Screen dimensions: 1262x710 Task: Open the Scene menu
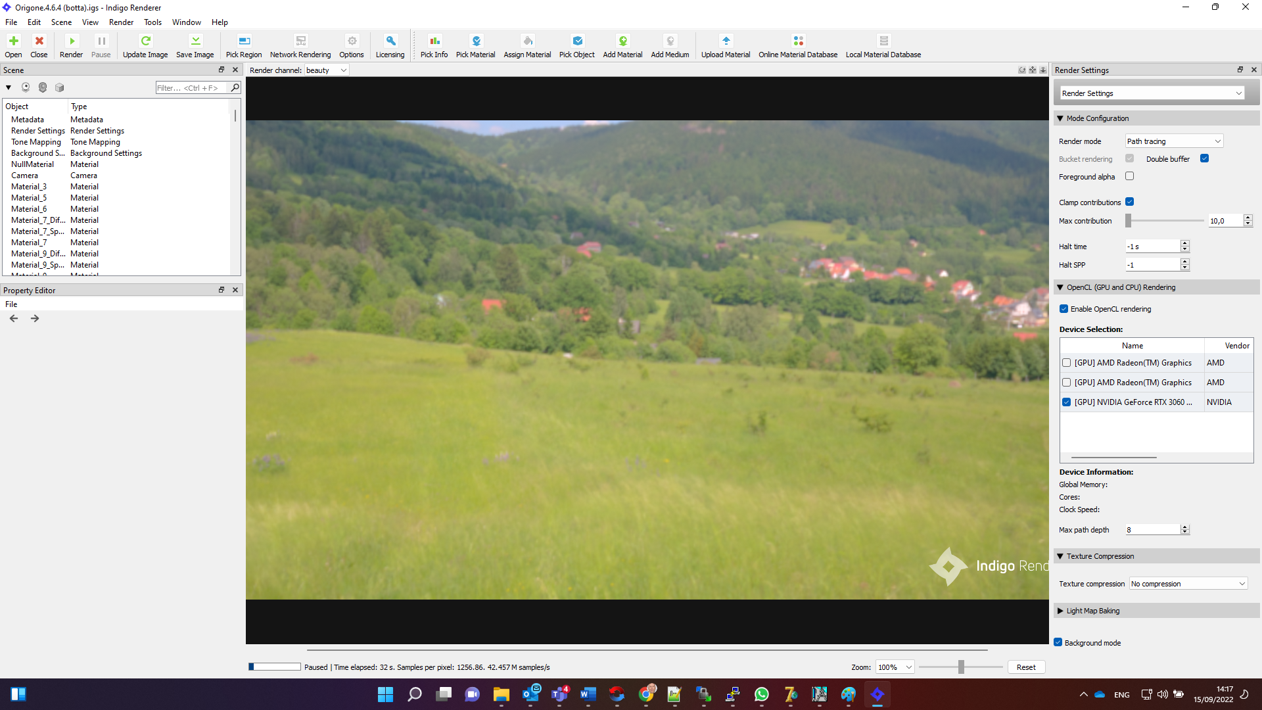coord(61,22)
